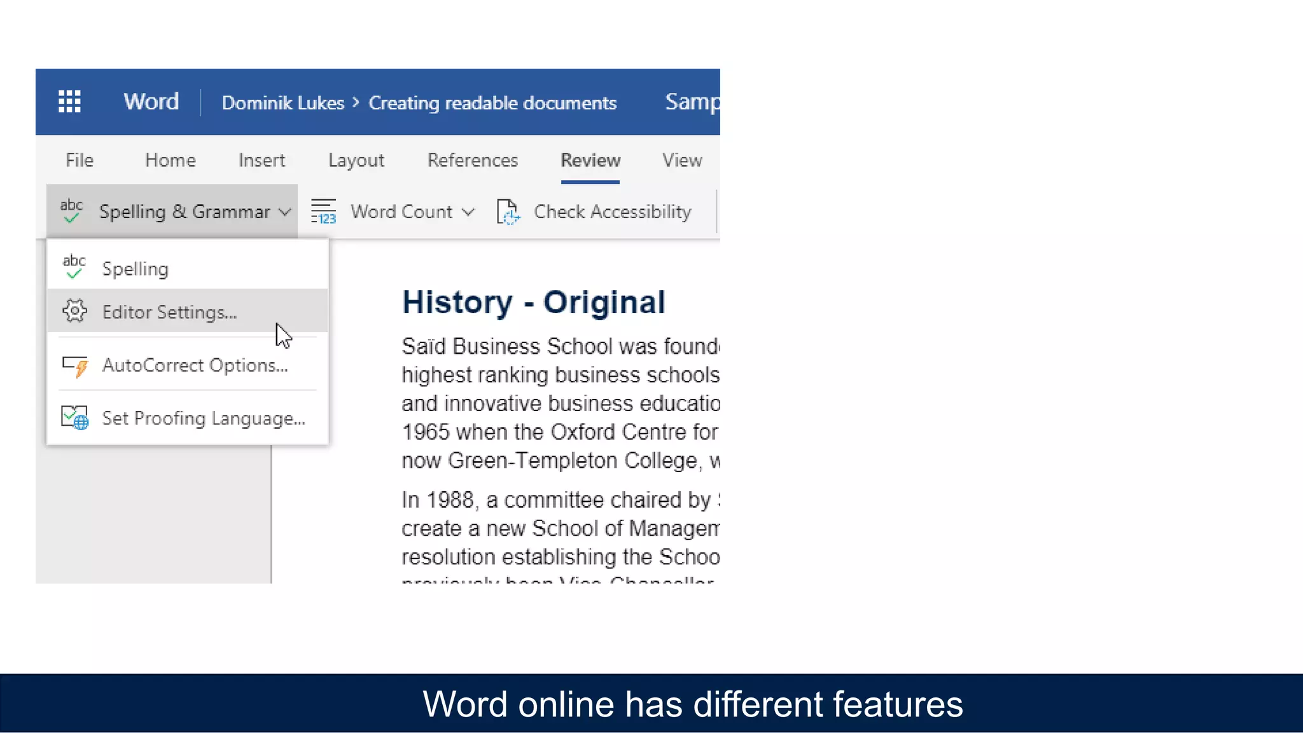Image resolution: width=1303 pixels, height=733 pixels.
Task: Click the Spelling & Grammar abc checkmark icon
Action: tap(71, 211)
